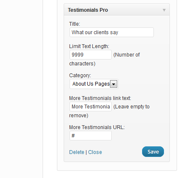Viewport: 180px width, 178px height.
Task: Click the More Testimonials URL: label
Action: point(97,127)
